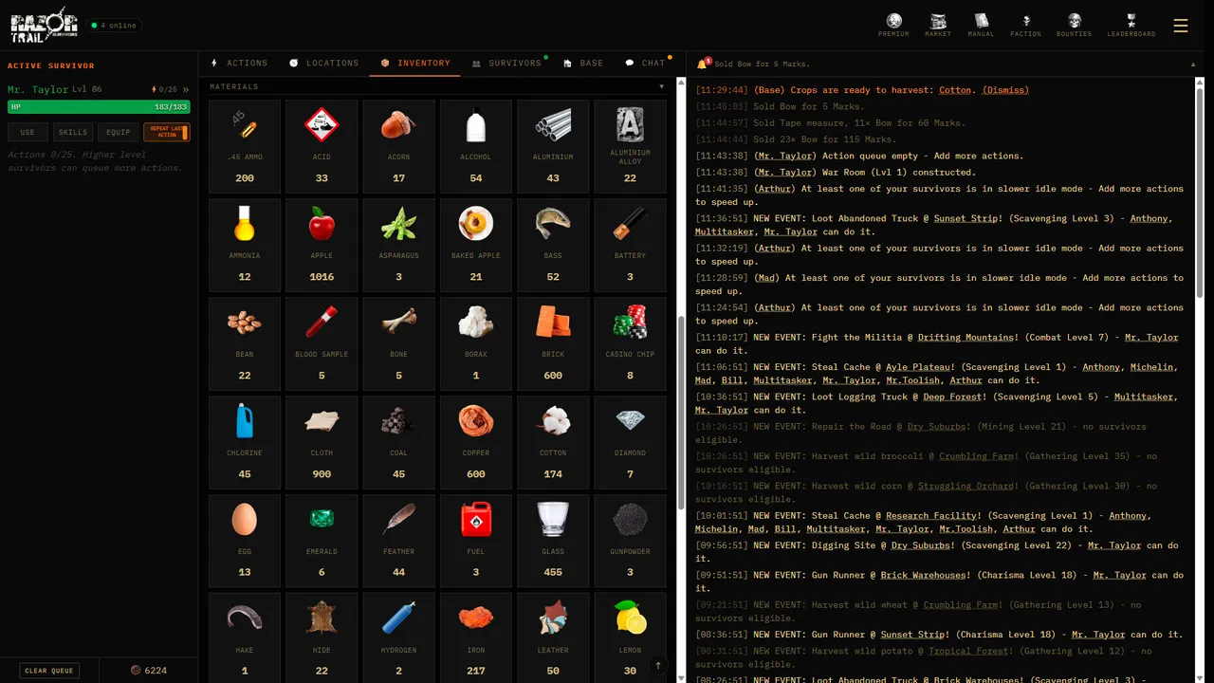Image resolution: width=1214 pixels, height=683 pixels.
Task: Dismiss the crops ready to harvest message
Action: coord(1005,90)
